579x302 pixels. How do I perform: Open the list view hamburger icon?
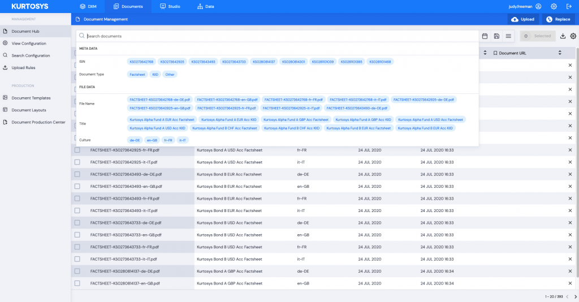pos(508,36)
